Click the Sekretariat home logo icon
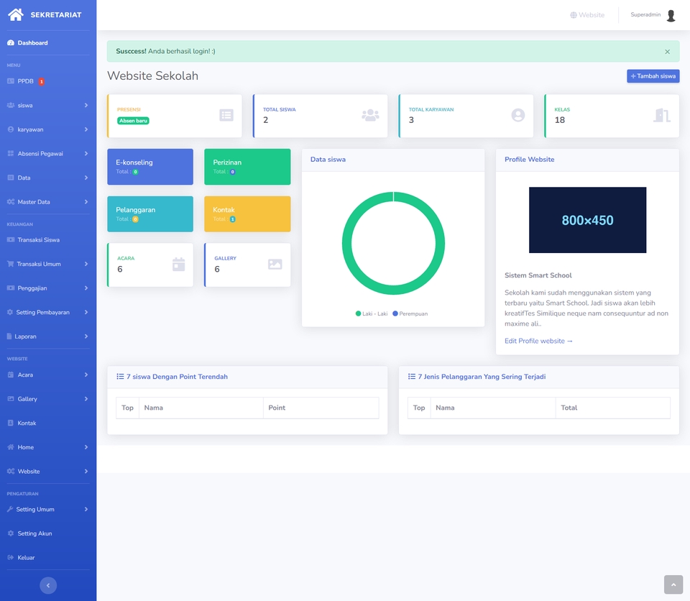Viewport: 690px width, 601px height. (x=16, y=14)
